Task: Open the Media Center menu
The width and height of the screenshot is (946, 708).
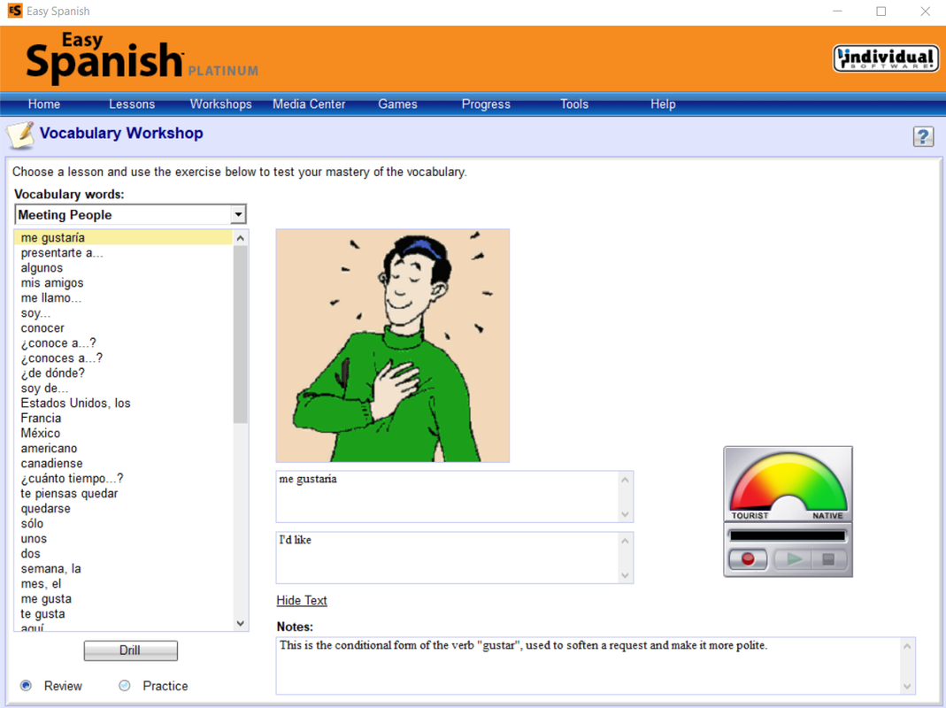Action: tap(309, 104)
